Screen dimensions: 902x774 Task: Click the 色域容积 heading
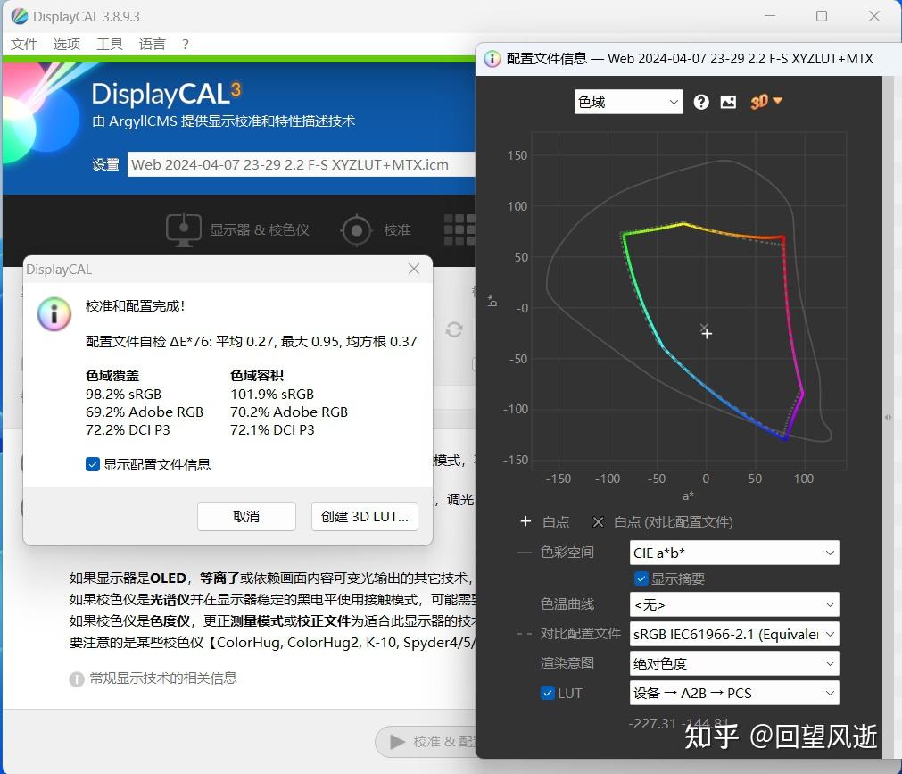257,376
